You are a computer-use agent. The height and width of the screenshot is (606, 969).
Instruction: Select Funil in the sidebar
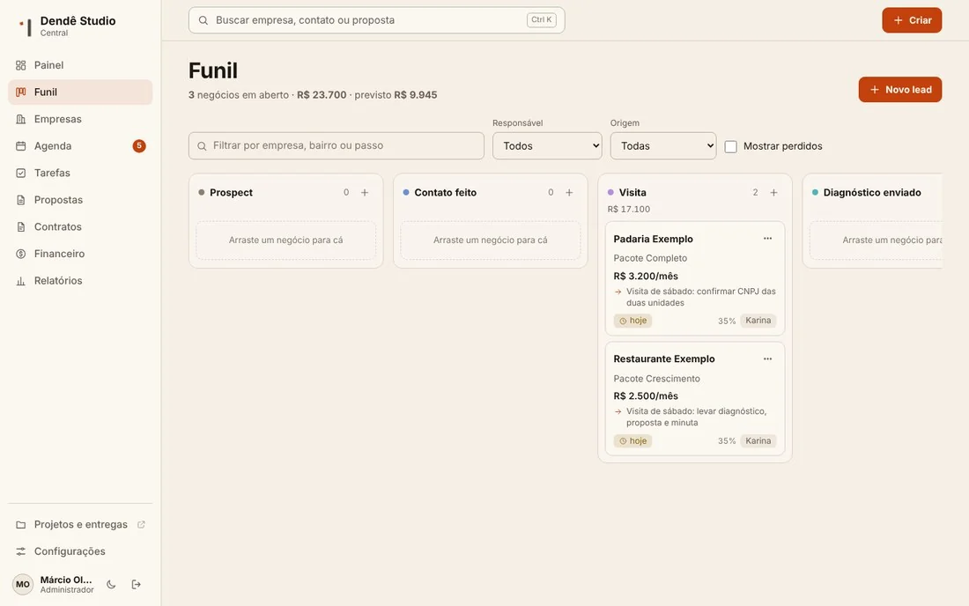pos(80,92)
